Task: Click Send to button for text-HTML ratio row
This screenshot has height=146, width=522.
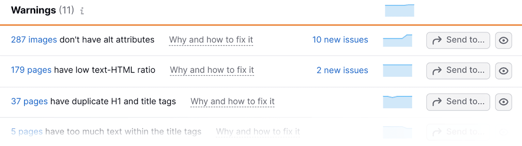Action: pyautogui.click(x=458, y=71)
